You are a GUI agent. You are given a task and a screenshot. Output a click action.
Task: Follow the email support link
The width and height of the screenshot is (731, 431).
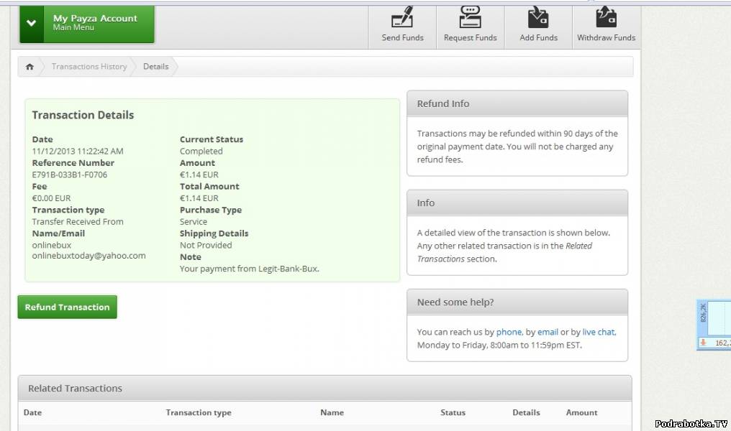pos(548,332)
